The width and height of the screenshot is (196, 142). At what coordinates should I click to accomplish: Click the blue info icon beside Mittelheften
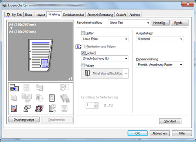coord(78,47)
